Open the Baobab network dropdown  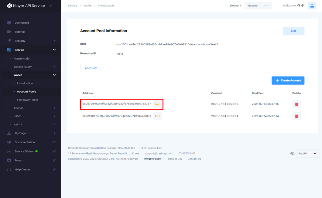[x=258, y=5]
